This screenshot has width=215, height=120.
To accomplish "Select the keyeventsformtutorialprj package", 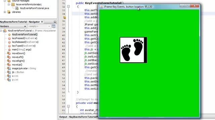I will pos(29,4).
